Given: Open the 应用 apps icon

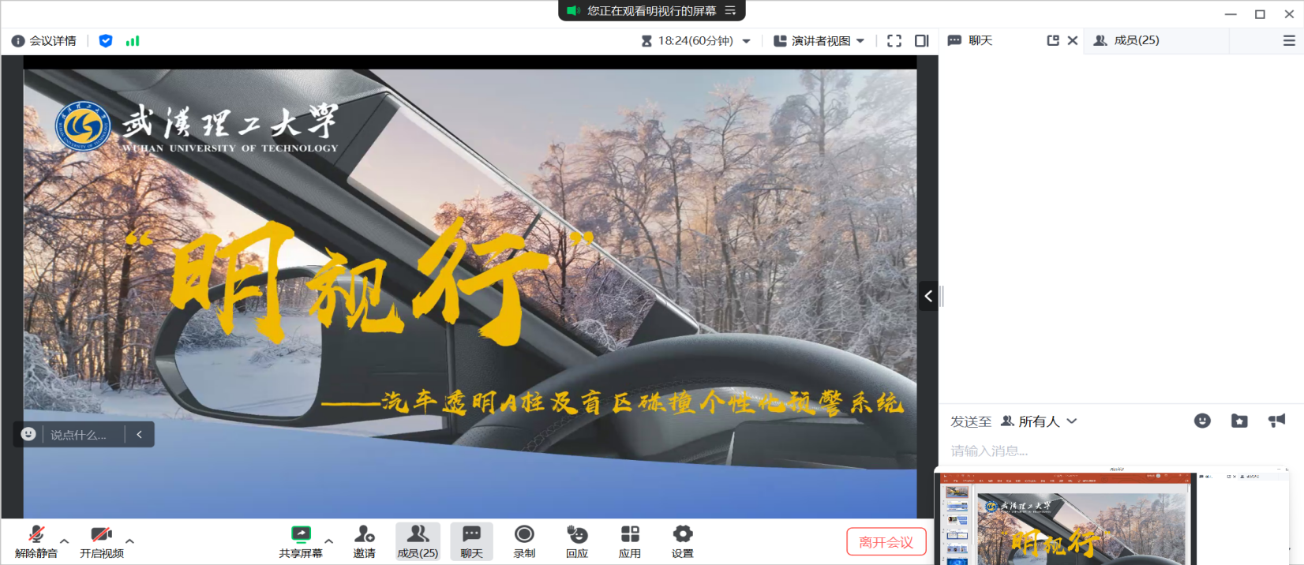Looking at the screenshot, I should [630, 541].
